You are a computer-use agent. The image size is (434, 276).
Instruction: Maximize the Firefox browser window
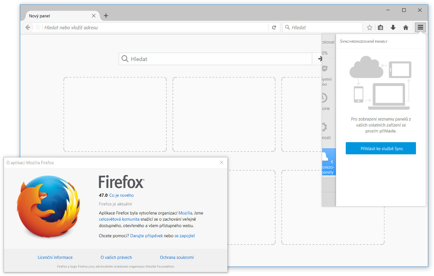[404, 10]
